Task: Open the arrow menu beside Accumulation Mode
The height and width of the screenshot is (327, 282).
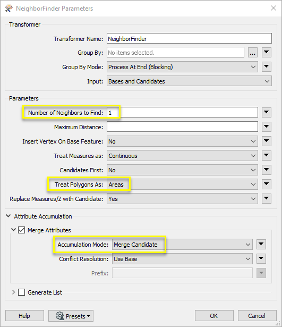Action: (x=261, y=244)
